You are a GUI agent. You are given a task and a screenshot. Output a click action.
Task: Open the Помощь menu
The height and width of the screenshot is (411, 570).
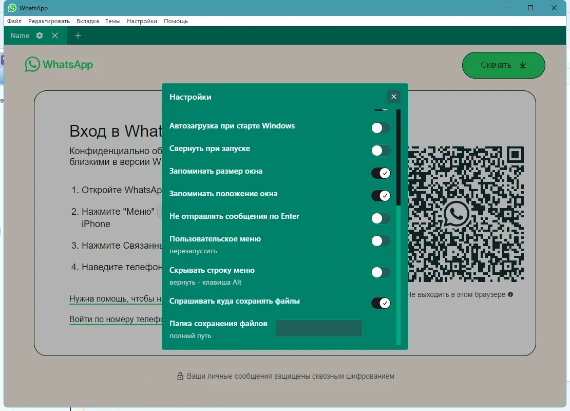176,21
